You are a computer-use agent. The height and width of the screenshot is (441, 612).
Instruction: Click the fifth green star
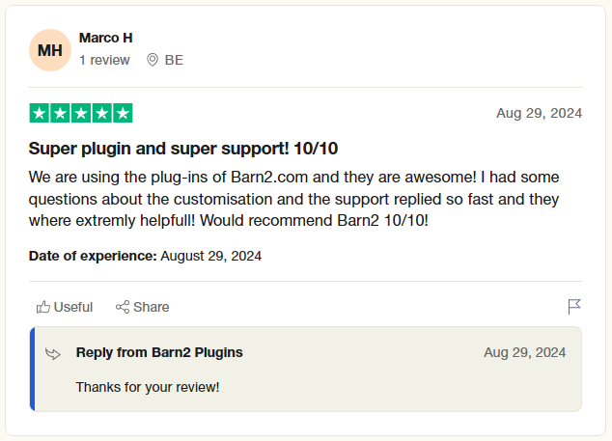coord(123,113)
